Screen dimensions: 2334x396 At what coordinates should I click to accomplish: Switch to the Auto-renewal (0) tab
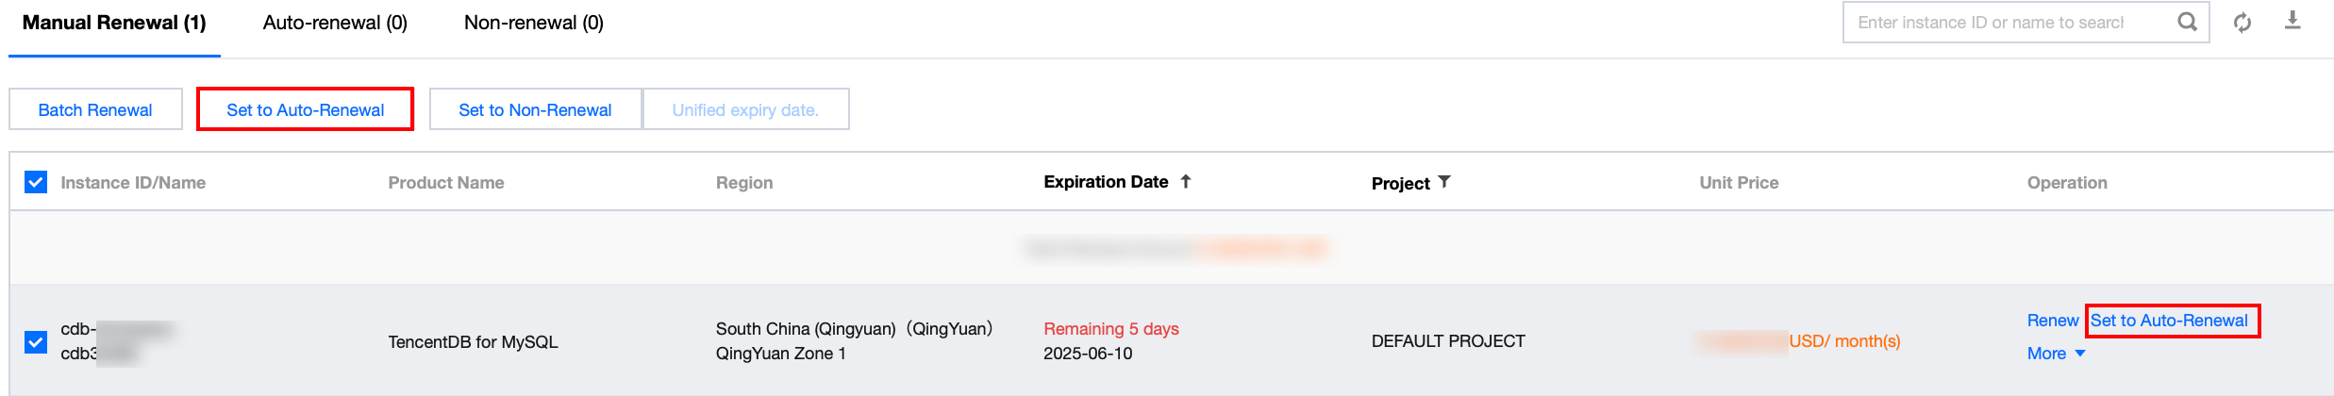pyautogui.click(x=335, y=23)
